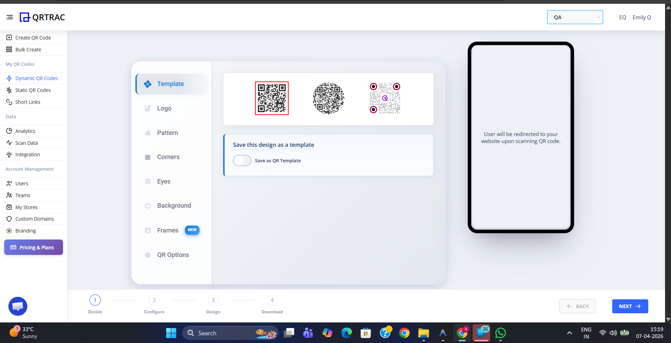Open Pricing & Plans
The image size is (671, 343).
pos(33,247)
